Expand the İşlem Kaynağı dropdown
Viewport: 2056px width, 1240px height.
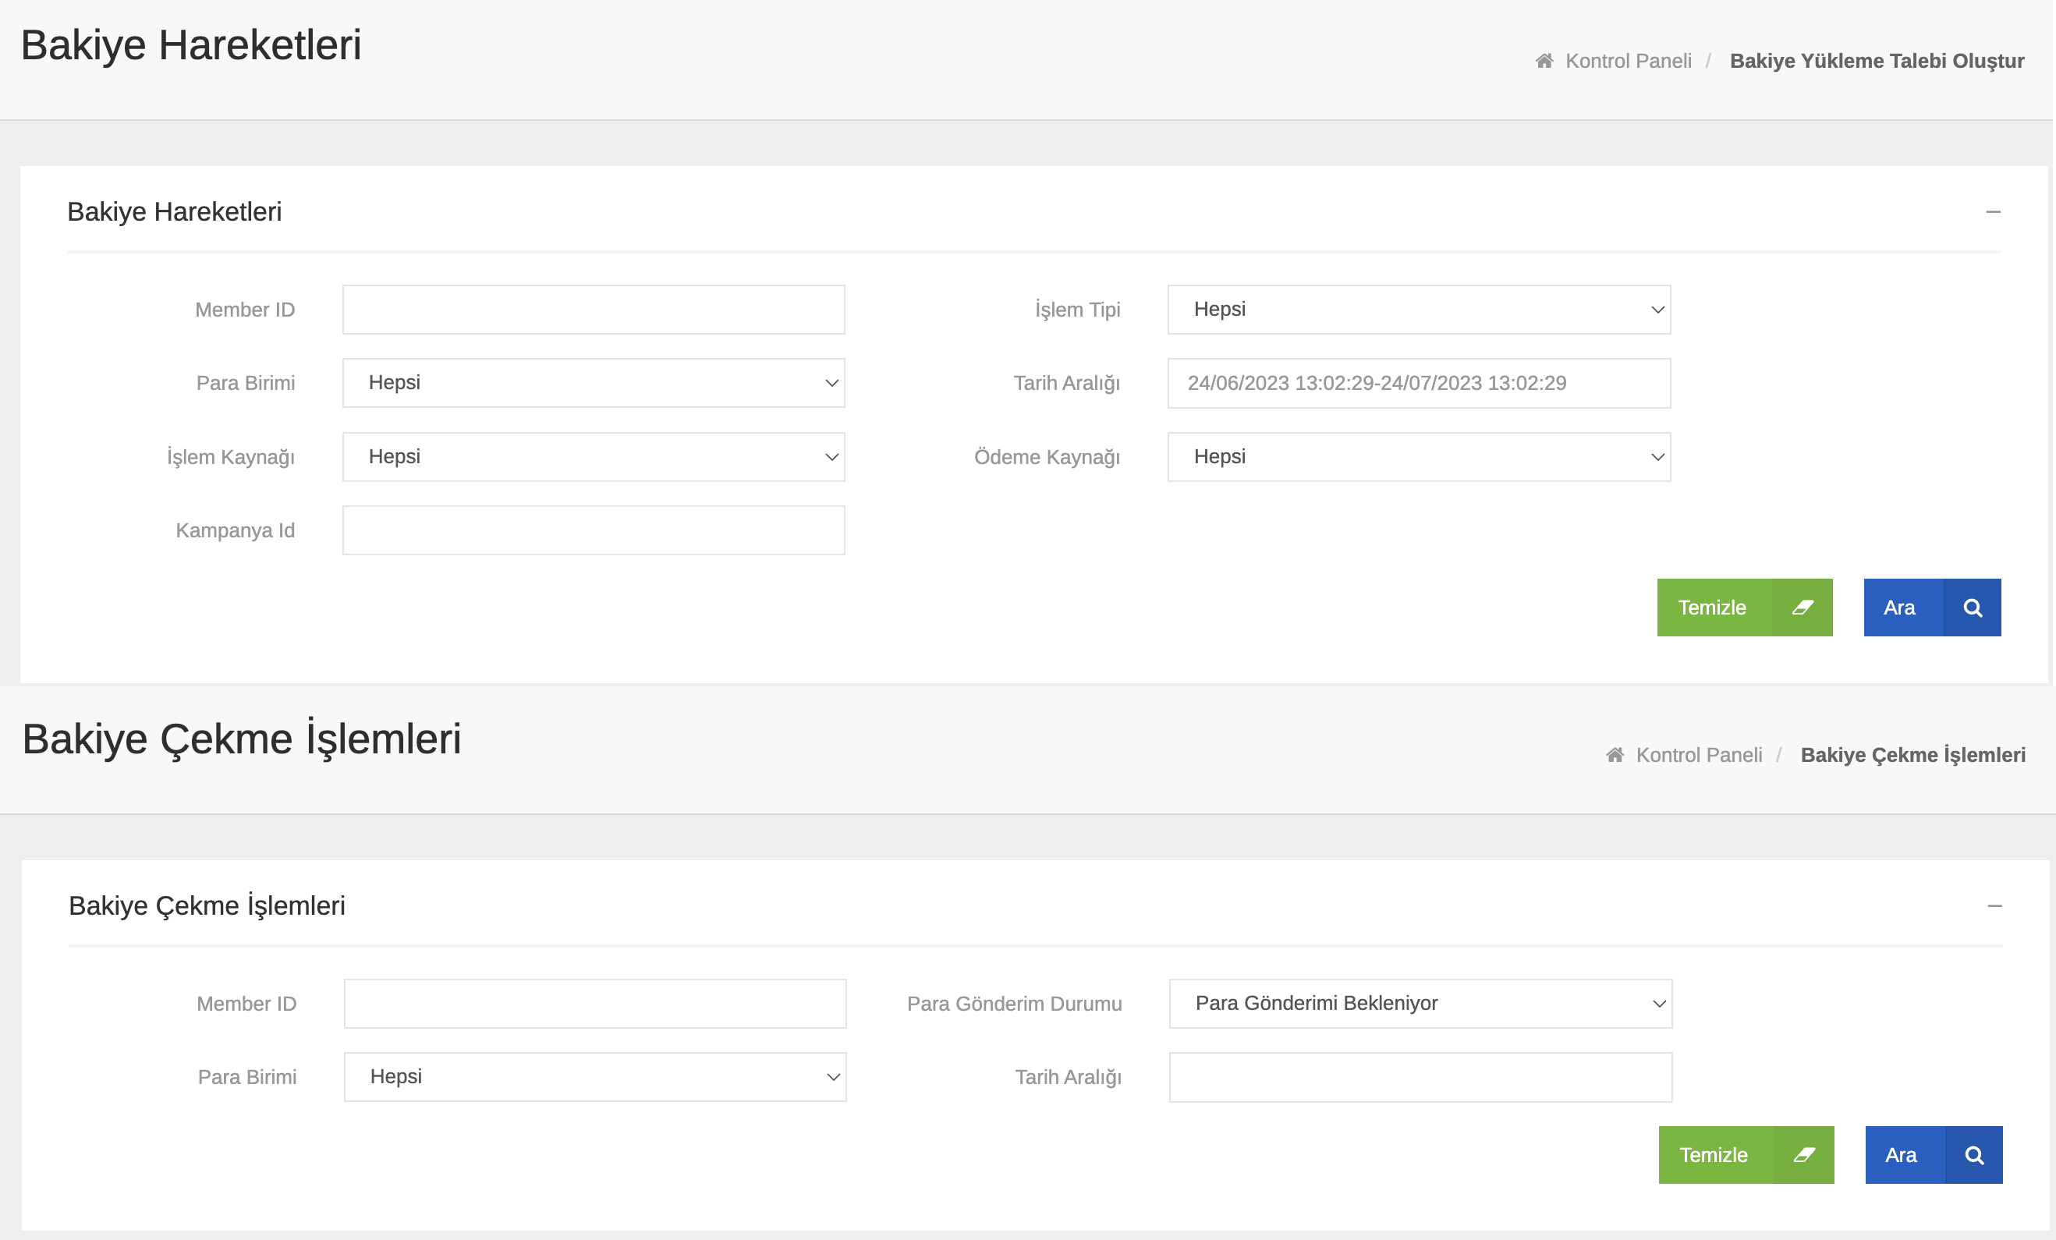coord(594,456)
